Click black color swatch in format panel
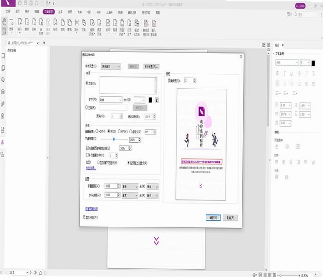The width and height of the screenshot is (323, 277). click(x=313, y=63)
